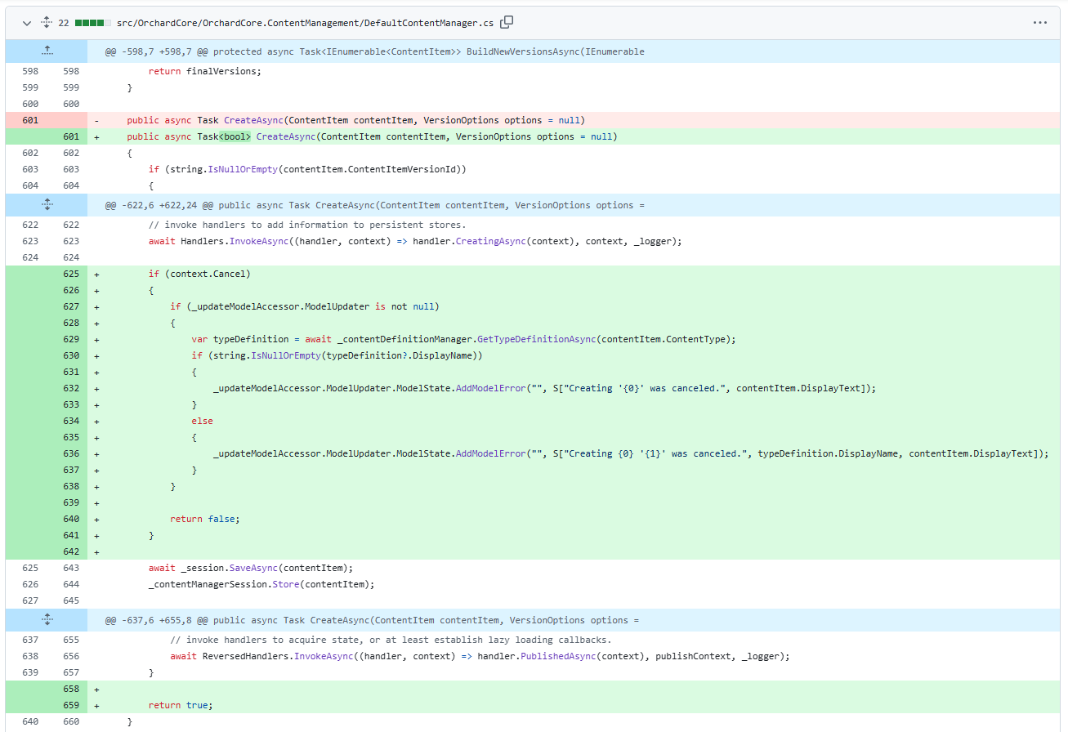Click 'Creating '{0}' was canceled.' error line

[x=544, y=388]
